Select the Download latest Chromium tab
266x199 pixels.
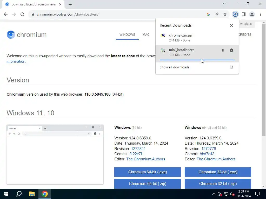point(33,4)
